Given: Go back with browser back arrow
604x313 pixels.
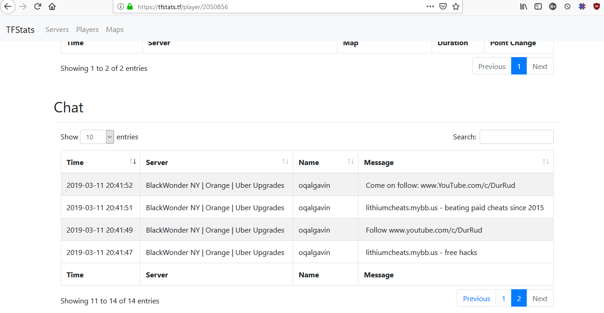Looking at the screenshot, I should (8, 6).
